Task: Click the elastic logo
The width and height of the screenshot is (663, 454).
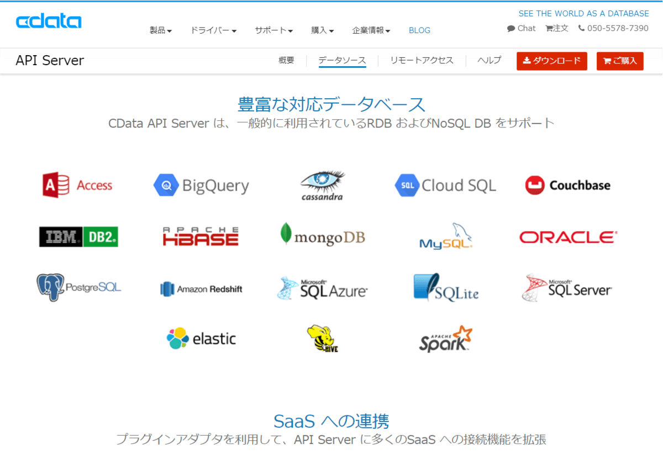Action: click(x=201, y=338)
